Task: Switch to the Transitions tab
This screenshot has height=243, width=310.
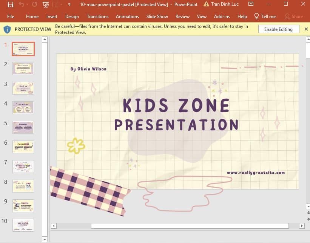Action: click(x=97, y=17)
